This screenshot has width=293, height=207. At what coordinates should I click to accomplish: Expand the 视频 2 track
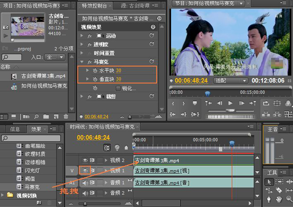pos(106,160)
